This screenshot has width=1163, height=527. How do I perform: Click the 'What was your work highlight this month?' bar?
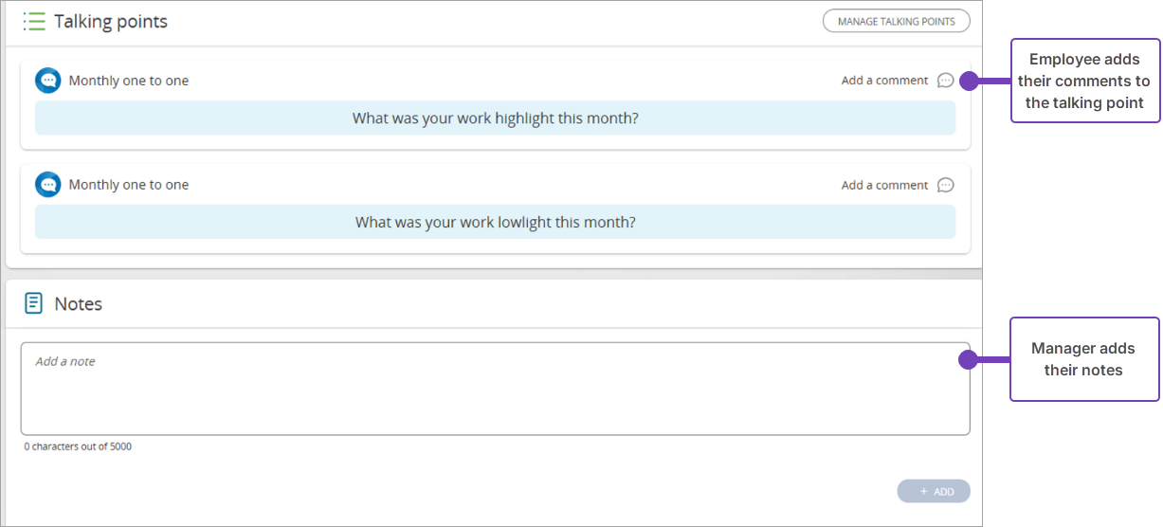click(495, 118)
